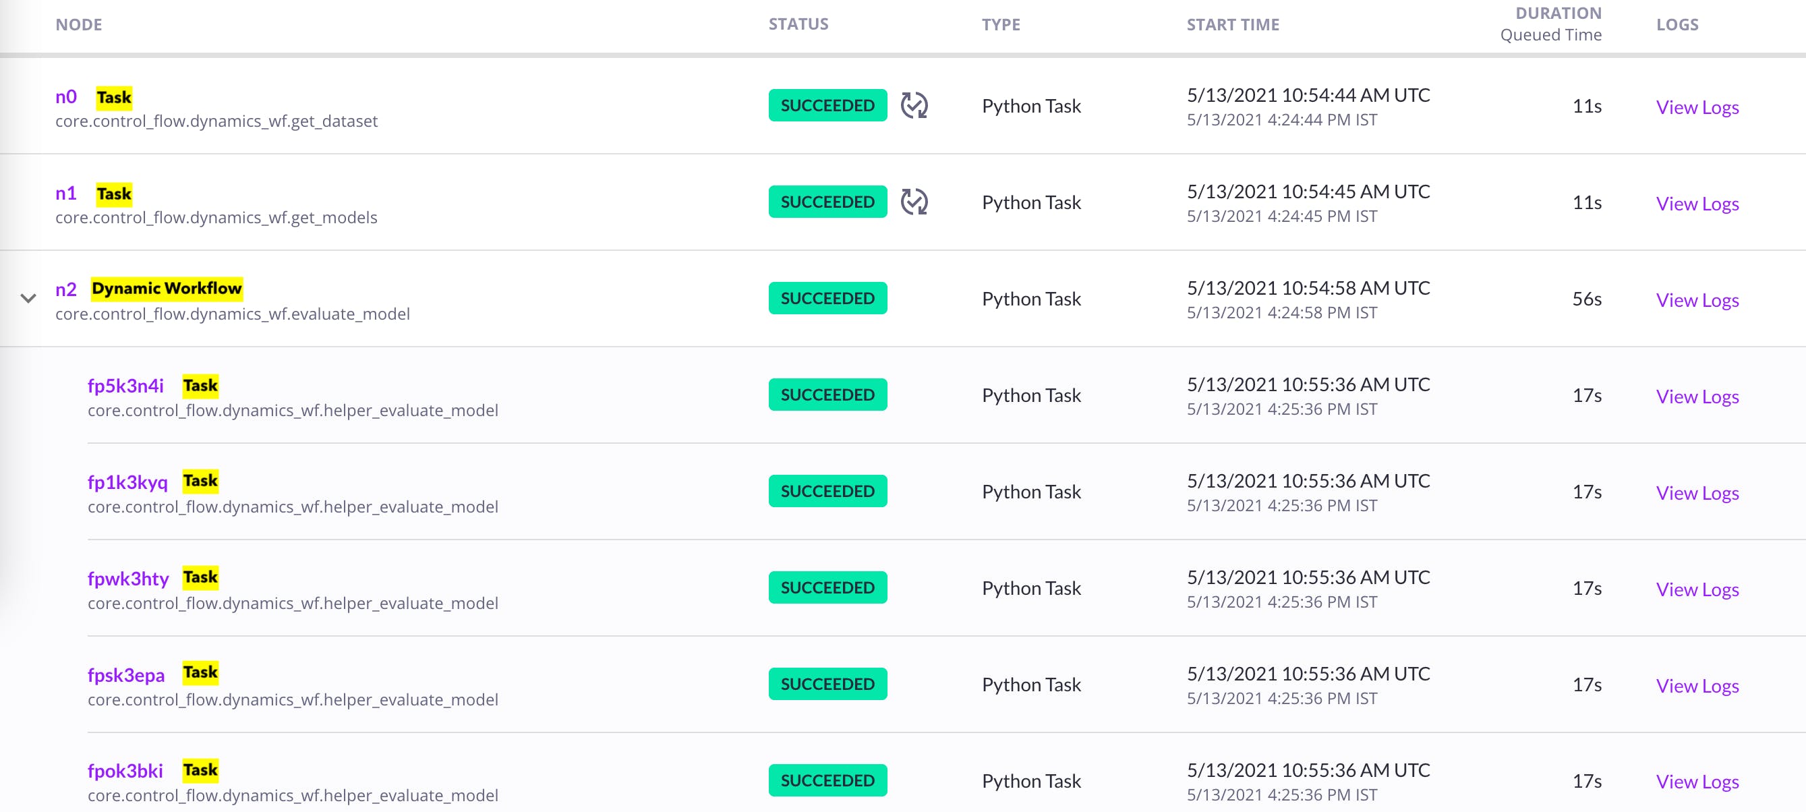Click cache status icon on n0 row
Image resolution: width=1806 pixels, height=812 pixels.
click(914, 105)
